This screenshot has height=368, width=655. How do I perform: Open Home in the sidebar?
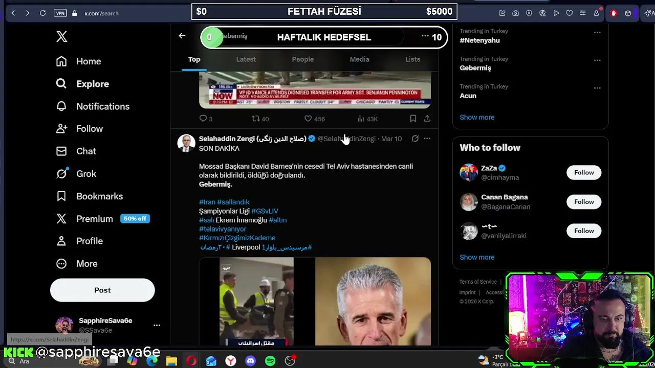[x=79, y=61]
